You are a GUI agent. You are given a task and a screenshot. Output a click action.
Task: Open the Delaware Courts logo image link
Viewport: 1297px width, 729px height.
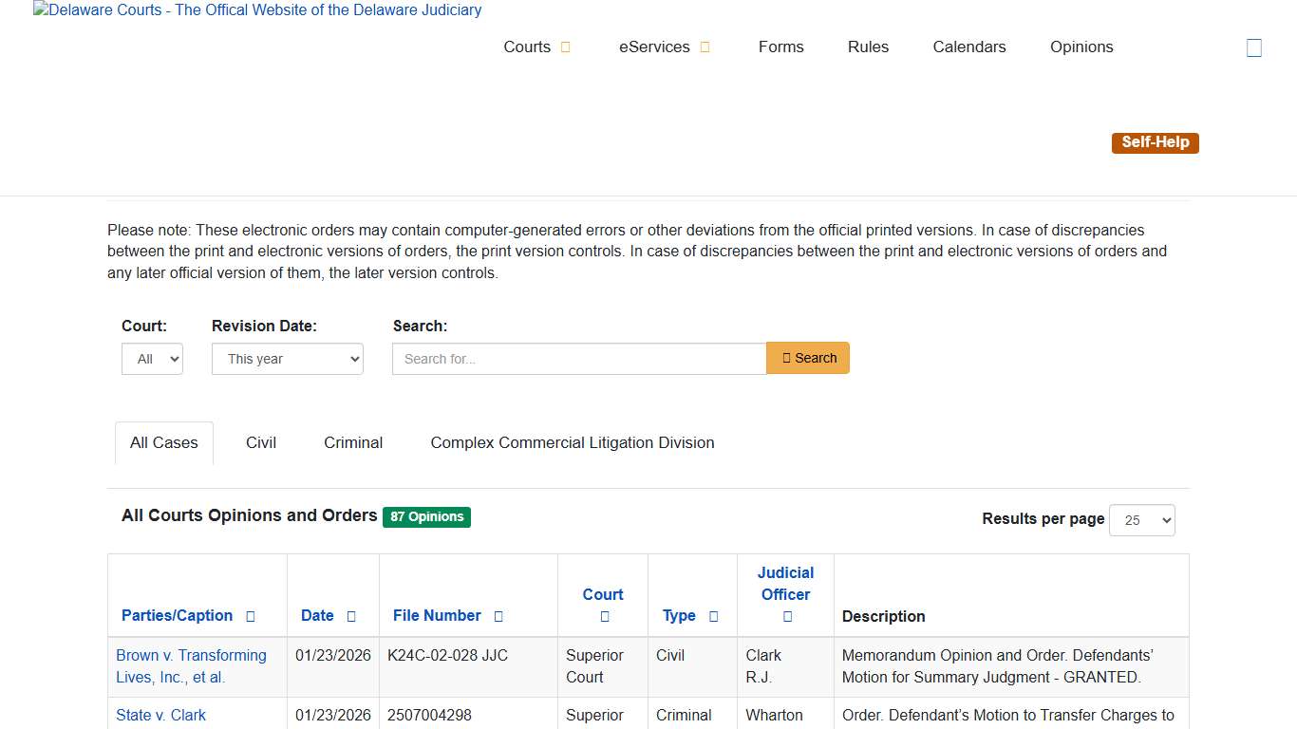click(x=257, y=10)
